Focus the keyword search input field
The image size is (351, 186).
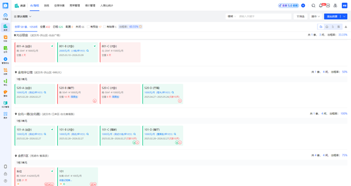pos(264,17)
